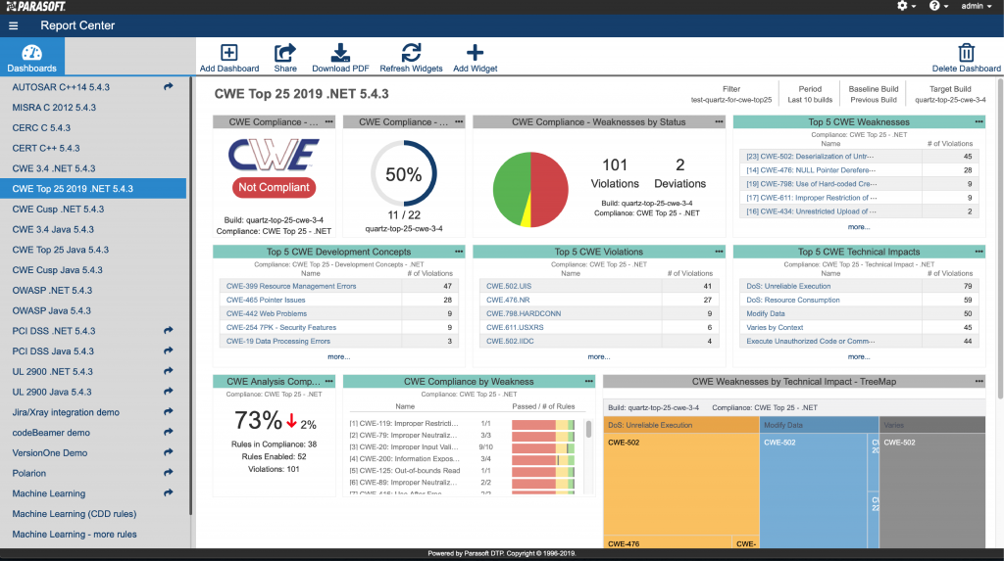Image resolution: width=1004 pixels, height=561 pixels.
Task: Open the Top 5 CWE Technical Impacts widget menu
Action: [979, 252]
